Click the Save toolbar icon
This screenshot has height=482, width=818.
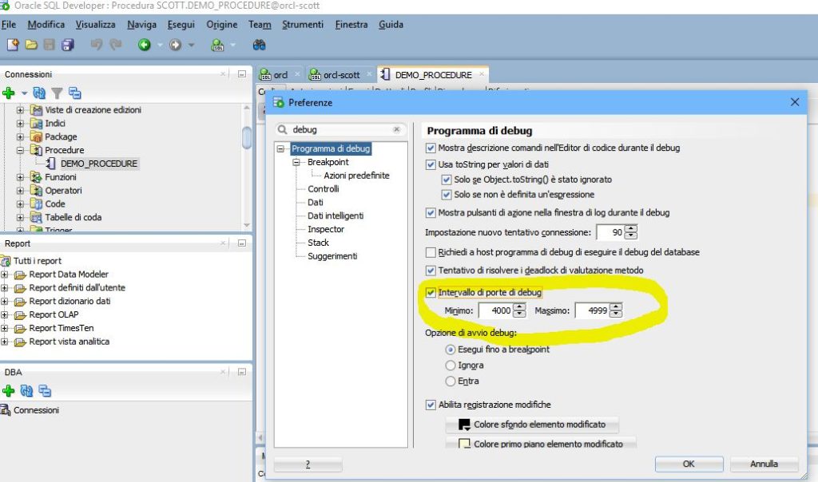[x=49, y=45]
